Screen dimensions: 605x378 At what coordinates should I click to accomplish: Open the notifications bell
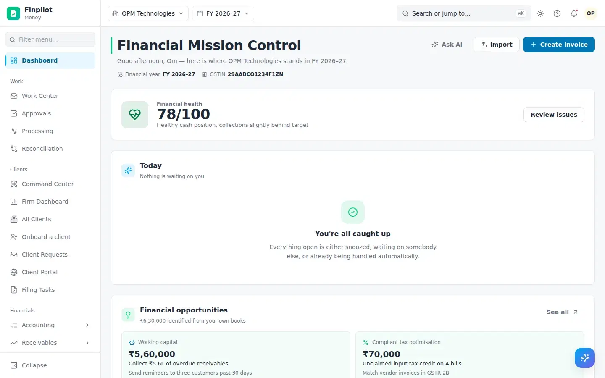[574, 13]
